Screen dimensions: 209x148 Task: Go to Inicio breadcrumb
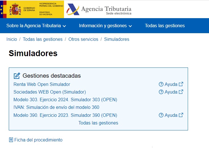click(x=12, y=39)
